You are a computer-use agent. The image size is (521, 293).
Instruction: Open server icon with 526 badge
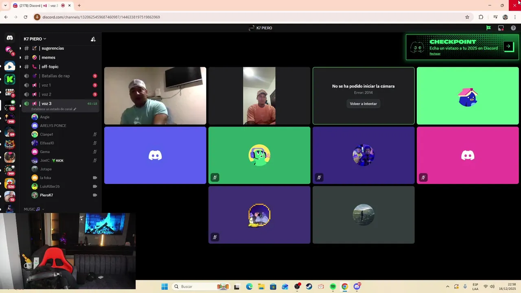(x=10, y=183)
